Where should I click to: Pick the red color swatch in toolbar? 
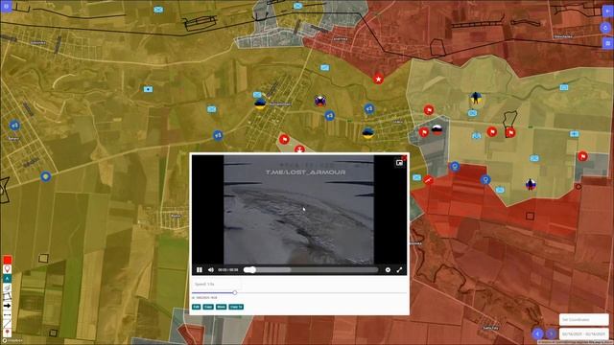8,260
